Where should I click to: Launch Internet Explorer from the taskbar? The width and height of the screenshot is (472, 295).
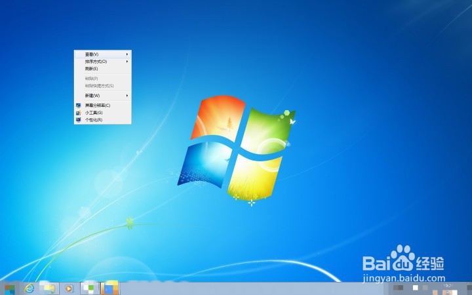(x=29, y=289)
